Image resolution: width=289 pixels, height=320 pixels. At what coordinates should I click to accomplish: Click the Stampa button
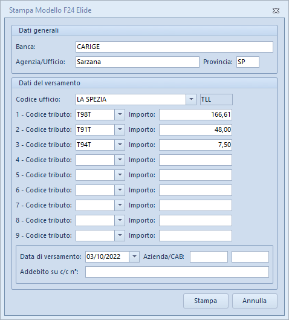click(206, 301)
